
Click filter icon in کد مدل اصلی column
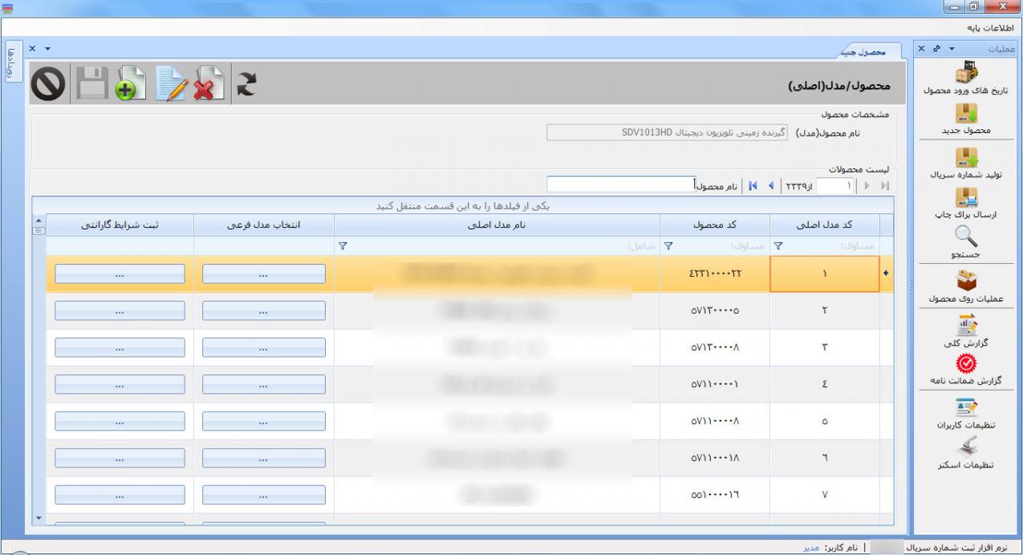tap(777, 247)
